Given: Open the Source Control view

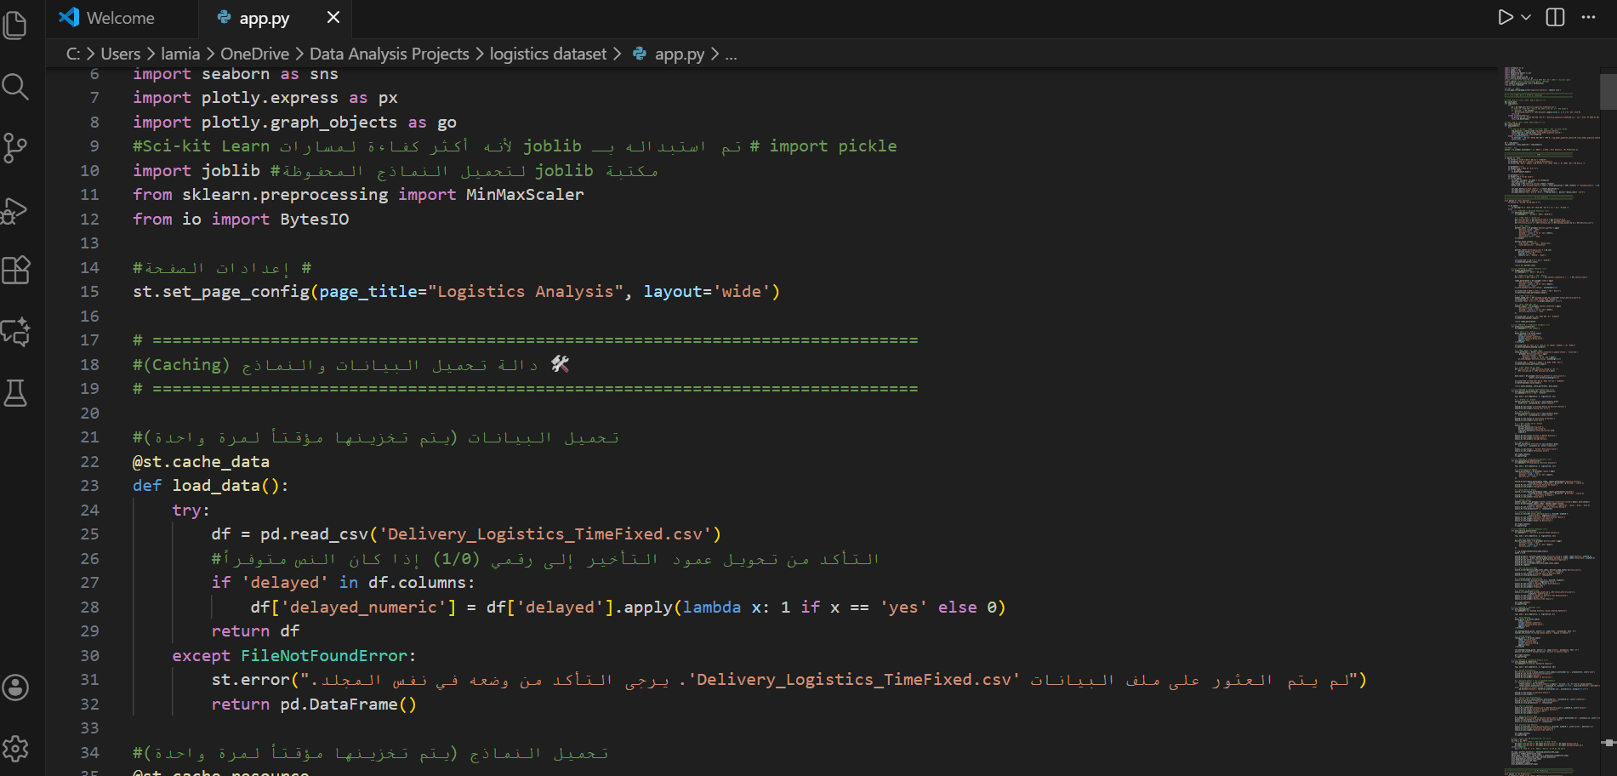Looking at the screenshot, I should coord(15,148).
